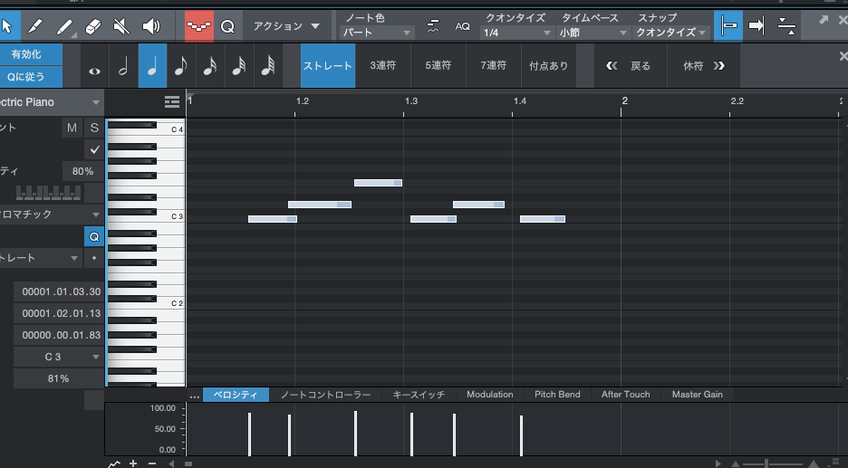Open the ノートコントローラー tab
This screenshot has height=468, width=848.
click(x=325, y=395)
